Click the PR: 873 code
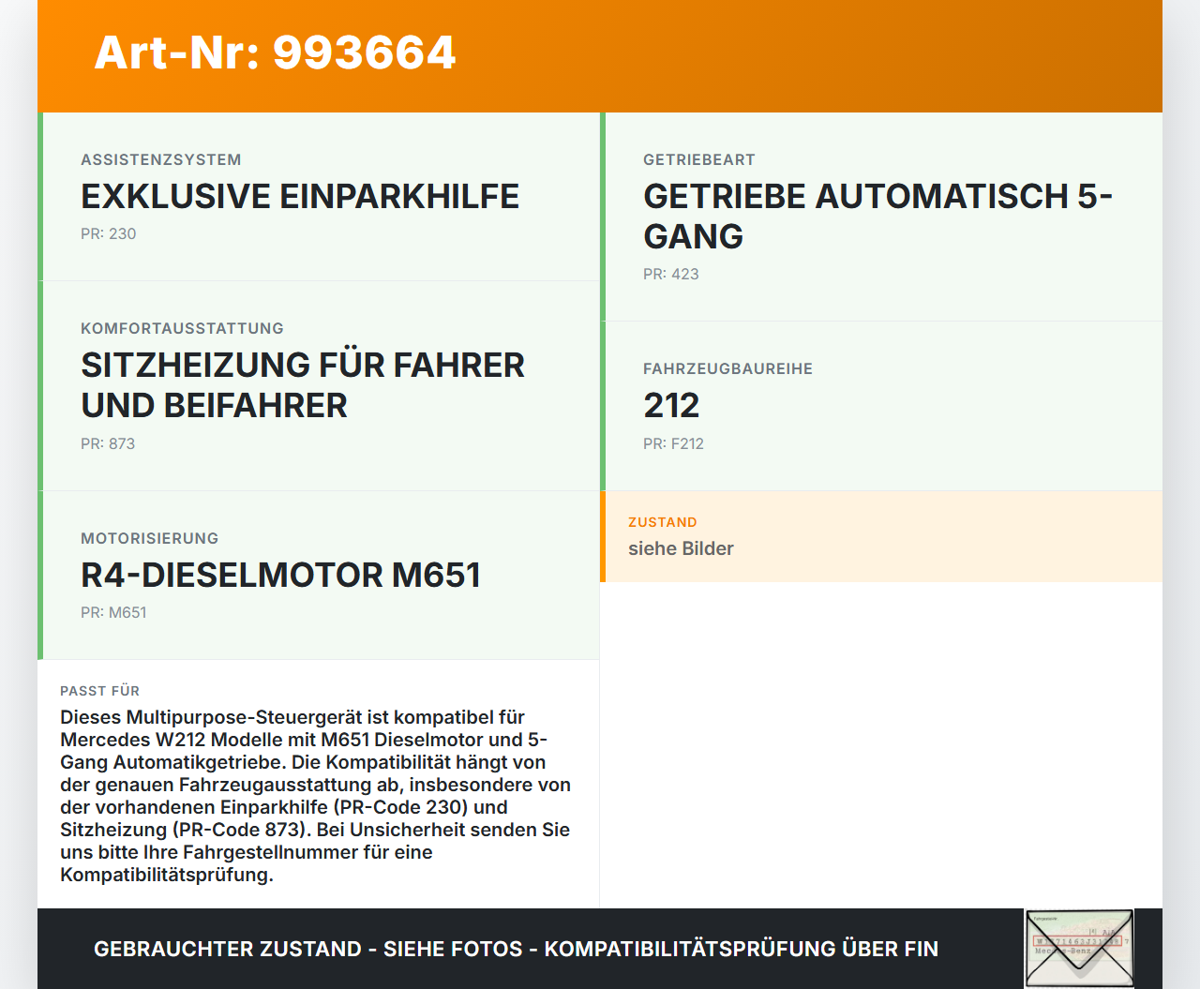 [108, 443]
